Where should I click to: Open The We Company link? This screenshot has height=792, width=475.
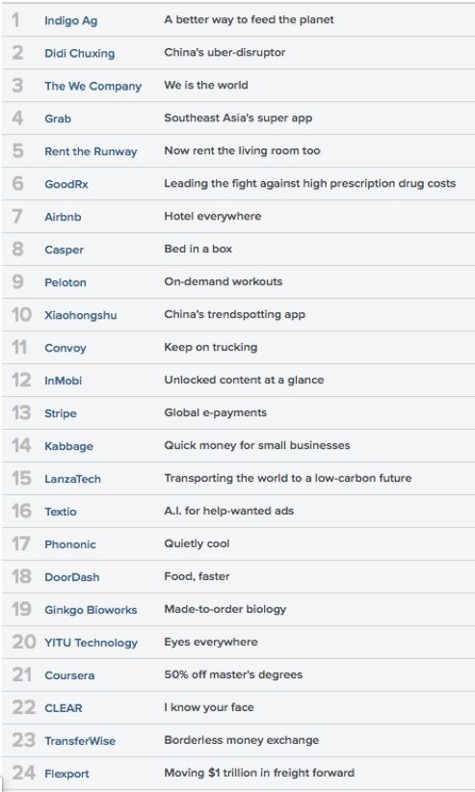93,87
